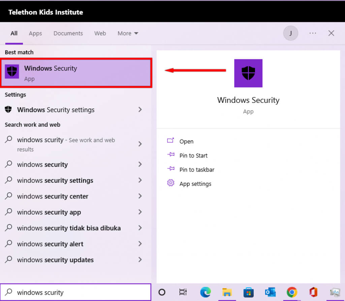Open the Microsoft Store taskbar icon
Image resolution: width=345 pixels, height=301 pixels.
pos(249,292)
